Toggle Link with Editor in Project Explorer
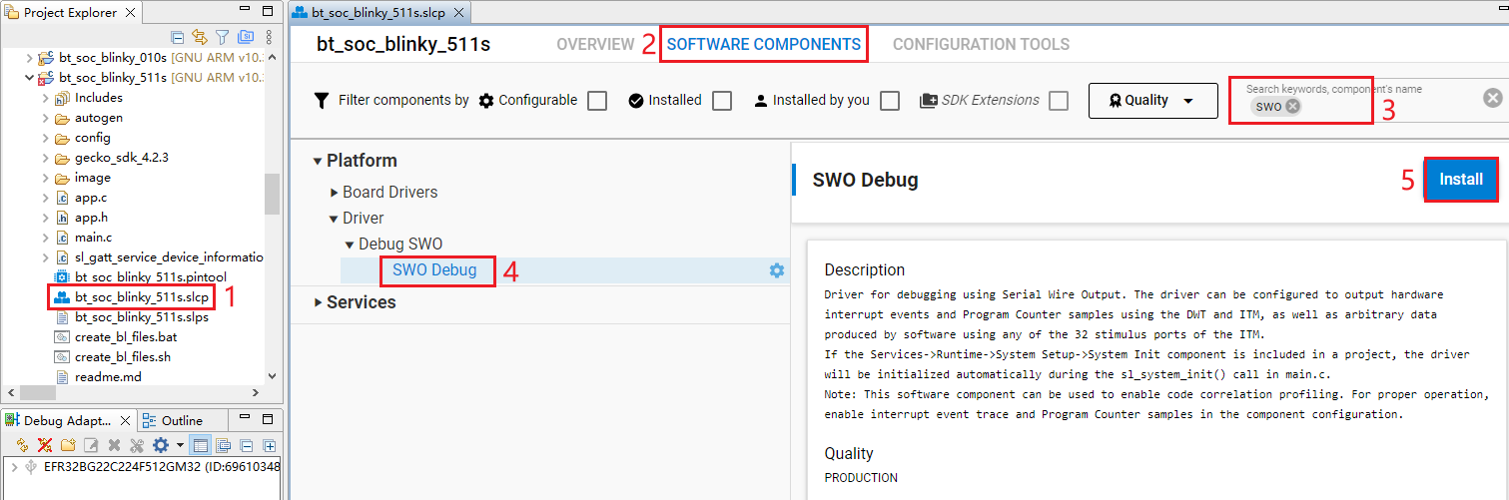This screenshot has width=1509, height=500. [x=200, y=37]
